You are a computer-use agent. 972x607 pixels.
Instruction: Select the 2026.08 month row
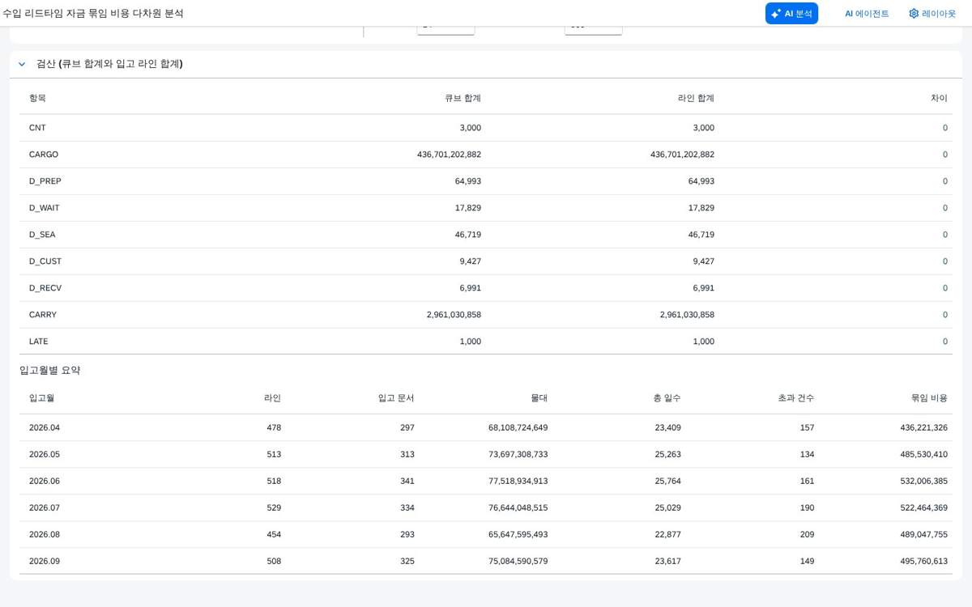(x=486, y=535)
